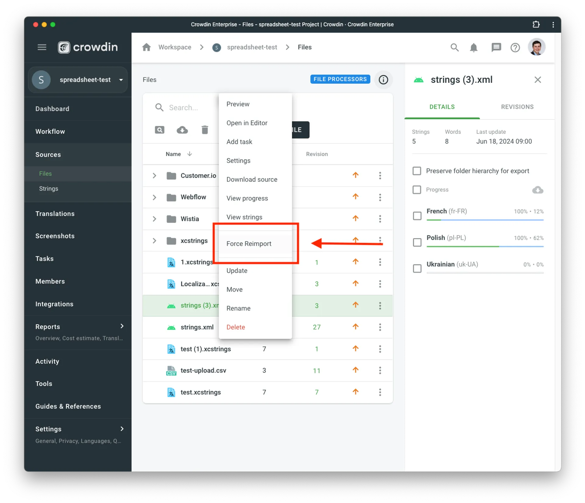Expand the Webflow folder

click(x=154, y=197)
